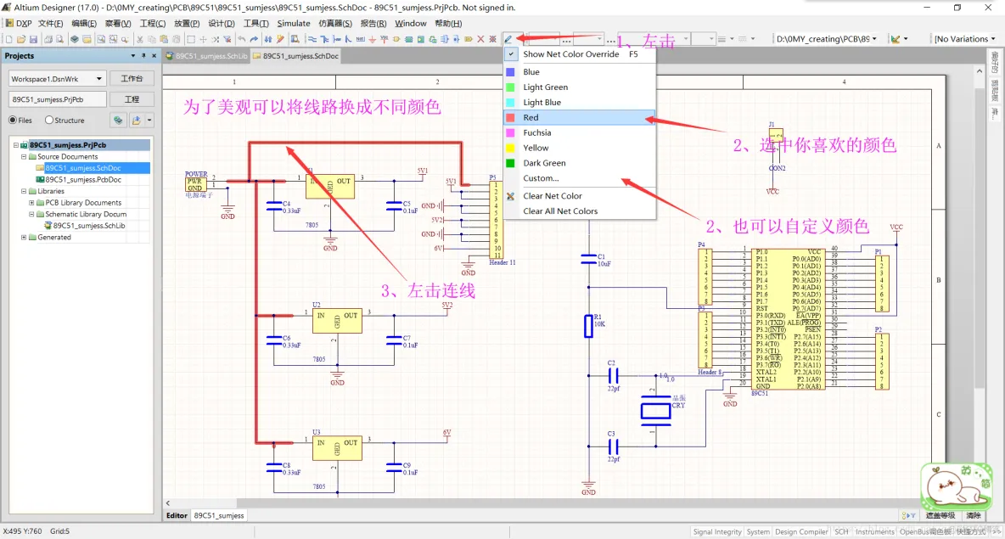Open print preview from the toolbar
The width and height of the screenshot is (1005, 539).
(x=59, y=39)
